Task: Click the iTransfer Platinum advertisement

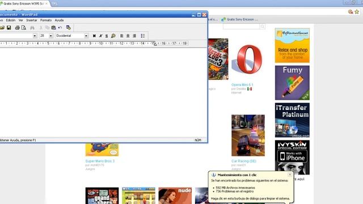Action: [x=292, y=120]
